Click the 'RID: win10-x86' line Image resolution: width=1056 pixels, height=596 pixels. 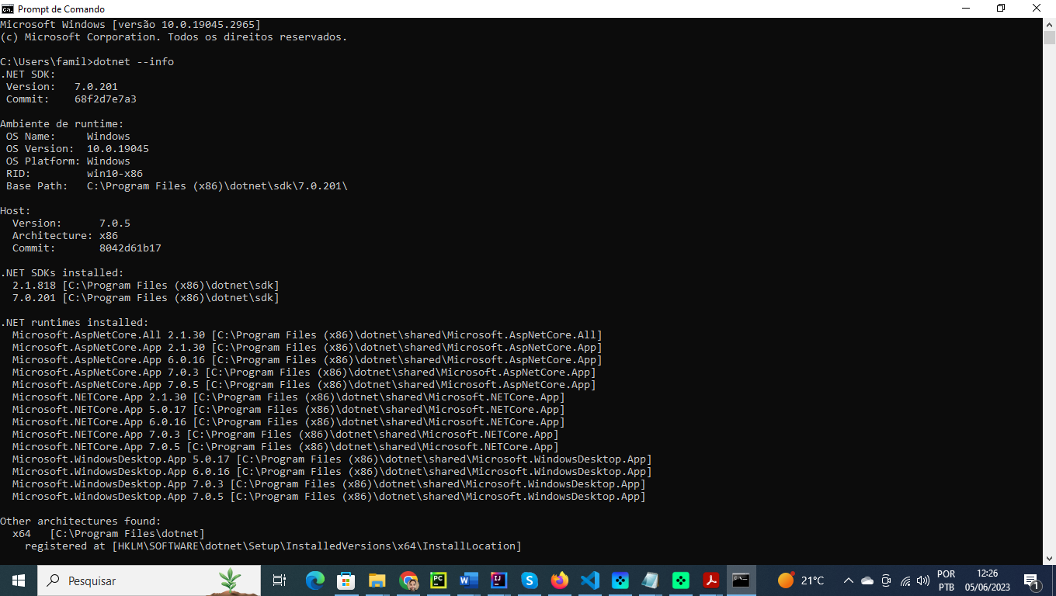pyautogui.click(x=75, y=173)
